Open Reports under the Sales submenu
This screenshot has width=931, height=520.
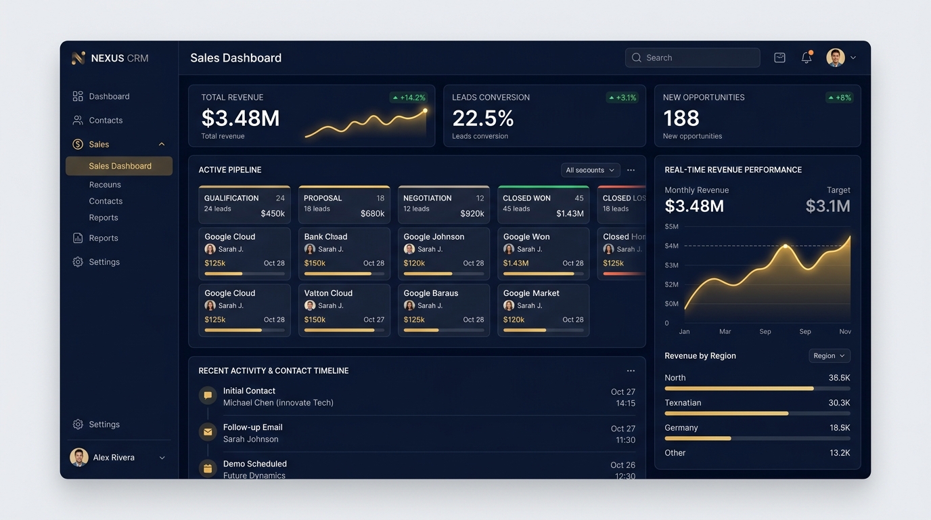104,217
